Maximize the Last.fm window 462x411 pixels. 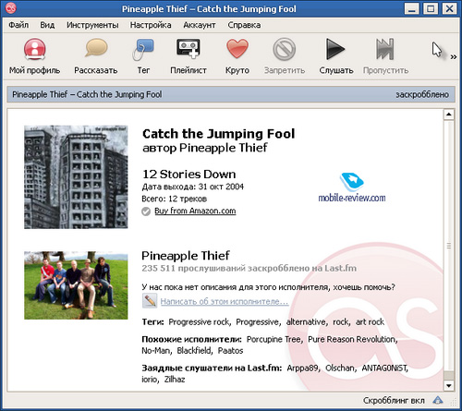click(431, 8)
